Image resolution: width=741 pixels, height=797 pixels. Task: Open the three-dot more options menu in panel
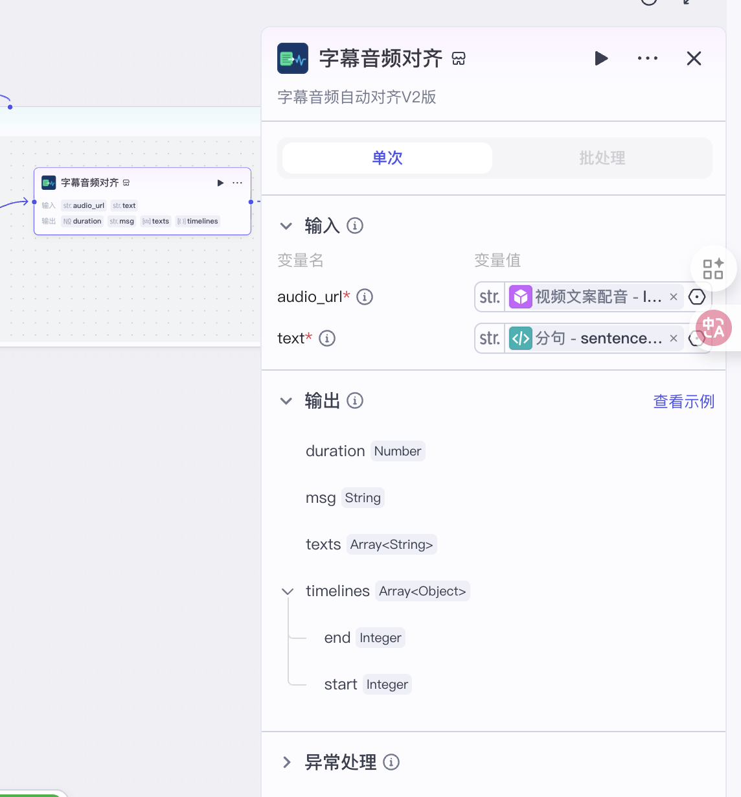pos(647,59)
